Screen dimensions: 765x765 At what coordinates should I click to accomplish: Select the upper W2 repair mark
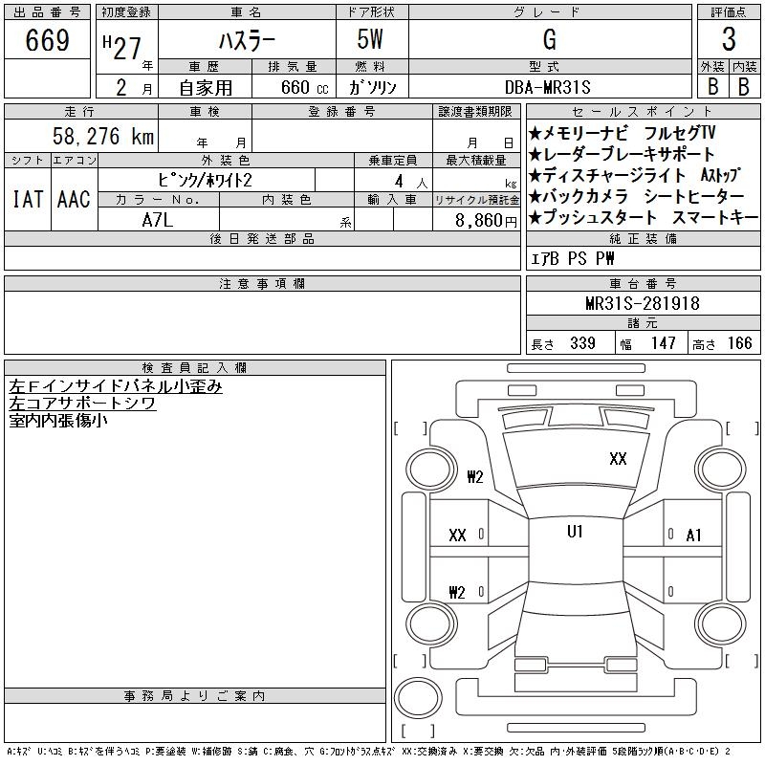475,477
